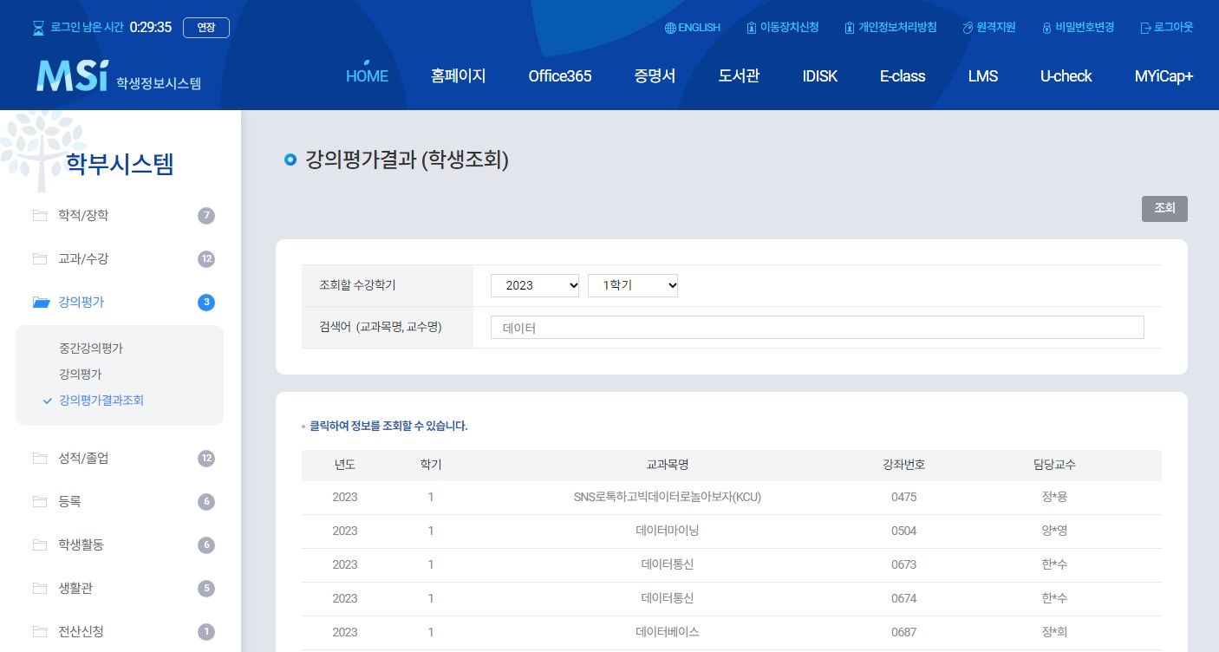Click the 연장 session extend button
Screen dimensions: 1219x652
[x=205, y=27]
